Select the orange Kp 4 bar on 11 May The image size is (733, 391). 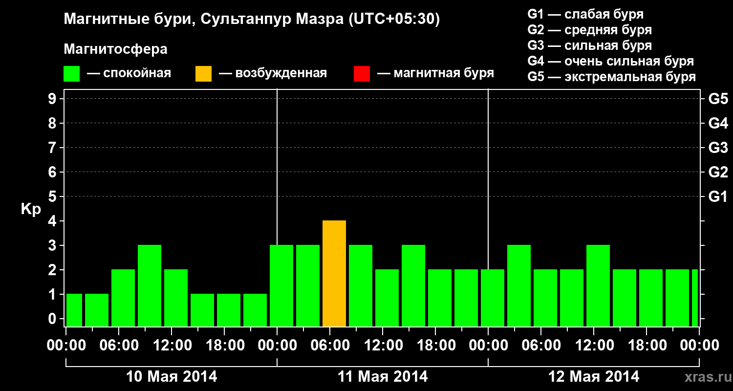(334, 274)
